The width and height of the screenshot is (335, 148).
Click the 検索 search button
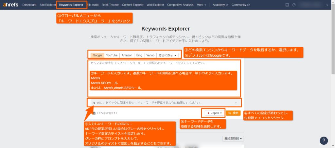click(234, 113)
